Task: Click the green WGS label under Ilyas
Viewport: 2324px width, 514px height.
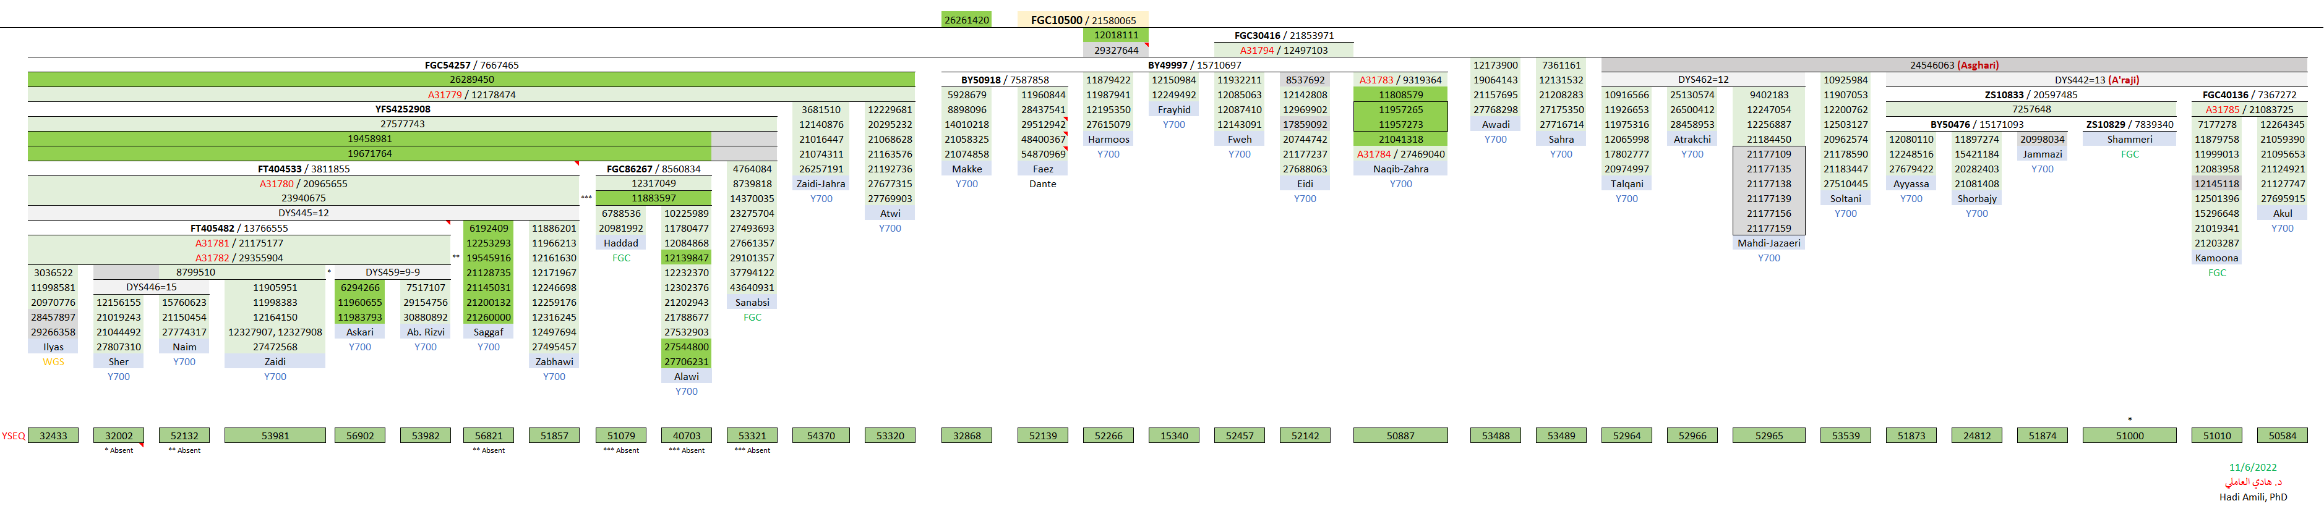Action: (53, 361)
